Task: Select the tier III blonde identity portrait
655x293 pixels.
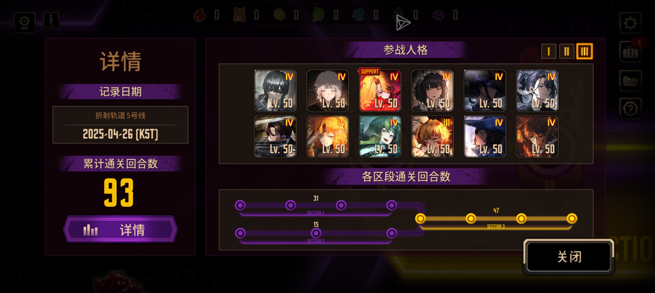Action: [432, 136]
